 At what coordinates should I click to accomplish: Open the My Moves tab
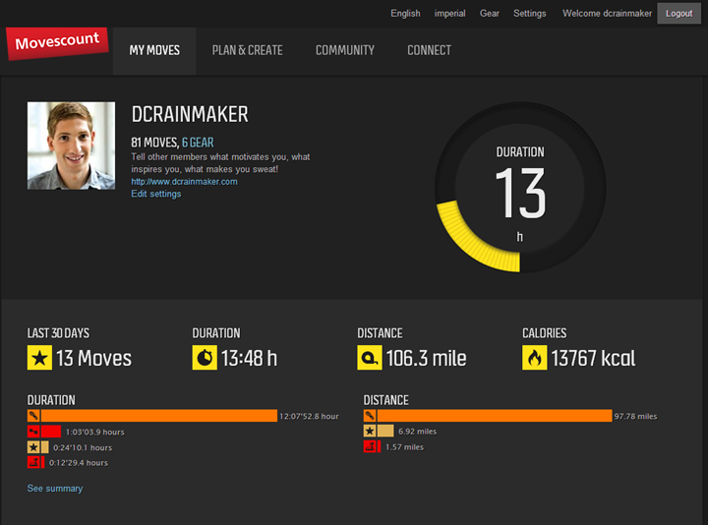(154, 50)
